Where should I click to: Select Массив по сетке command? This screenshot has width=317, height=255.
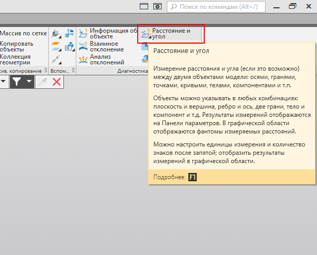point(23,33)
